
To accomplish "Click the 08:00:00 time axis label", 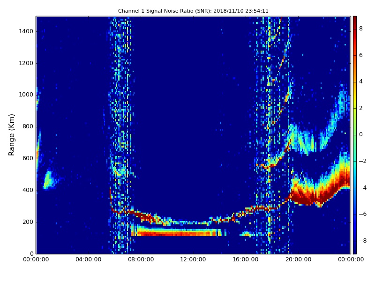I will coord(141,259).
